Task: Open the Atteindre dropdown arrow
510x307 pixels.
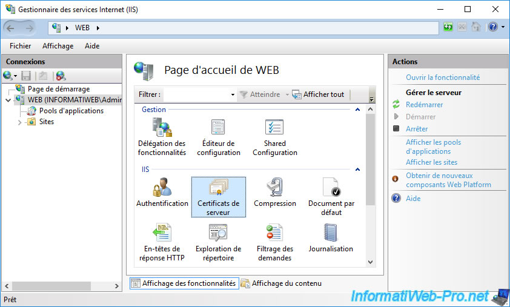Action: (287, 94)
